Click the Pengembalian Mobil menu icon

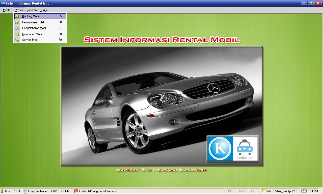click(x=17, y=28)
